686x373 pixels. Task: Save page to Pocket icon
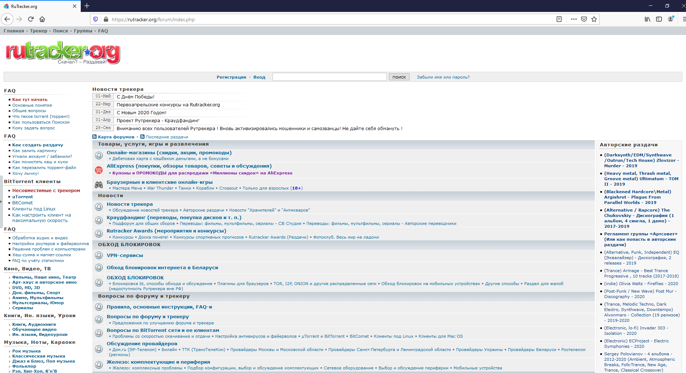pyautogui.click(x=584, y=19)
